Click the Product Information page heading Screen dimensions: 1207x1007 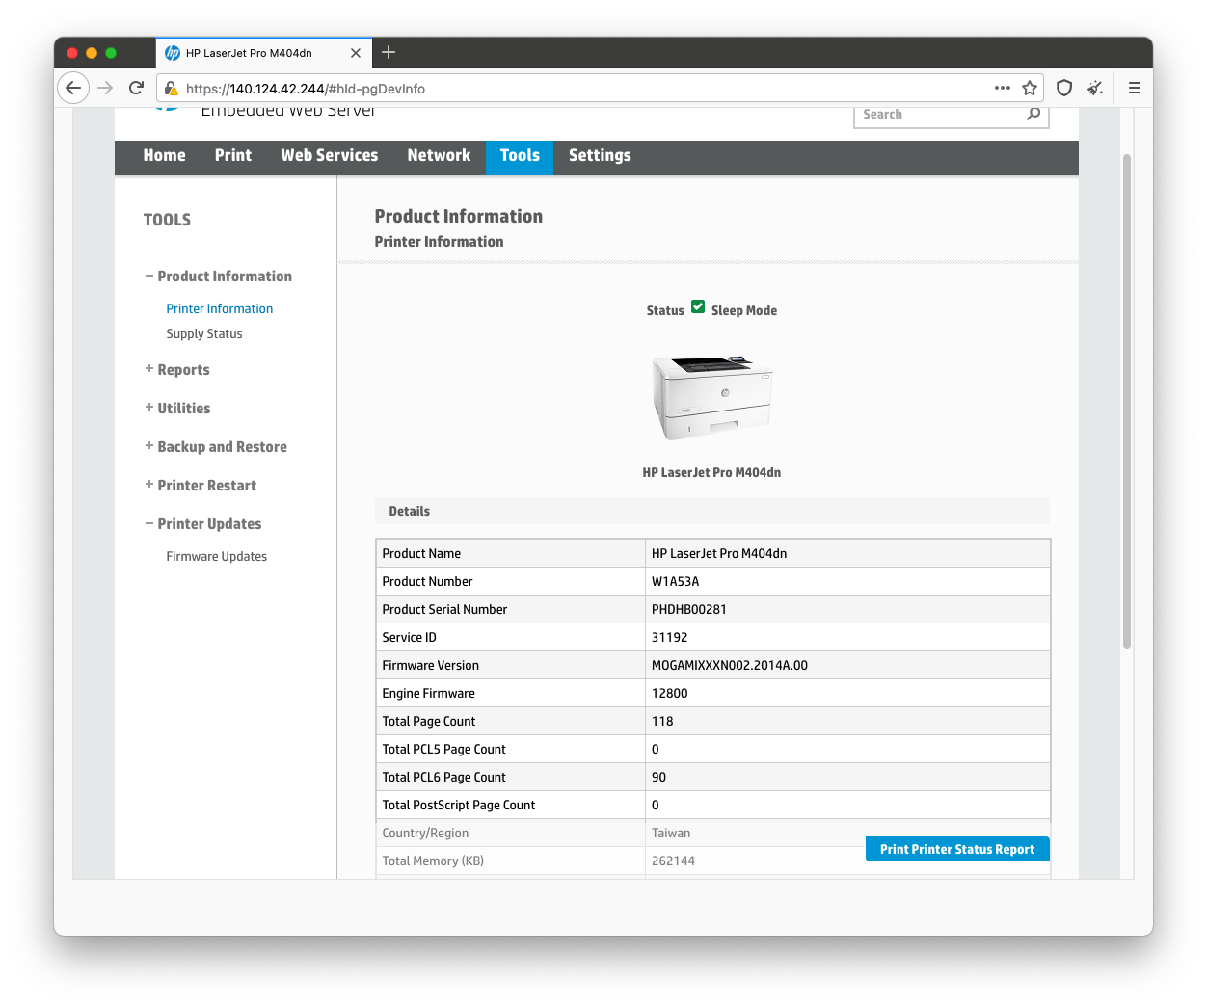pos(459,217)
